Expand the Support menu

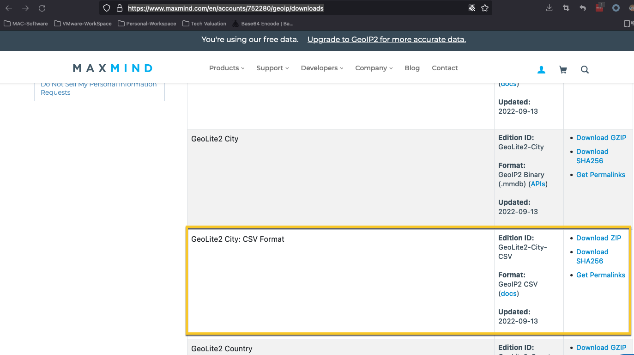[x=272, y=68]
